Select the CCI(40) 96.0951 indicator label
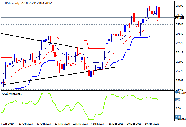Viewport: 186px width, 127px height. point(12,94)
